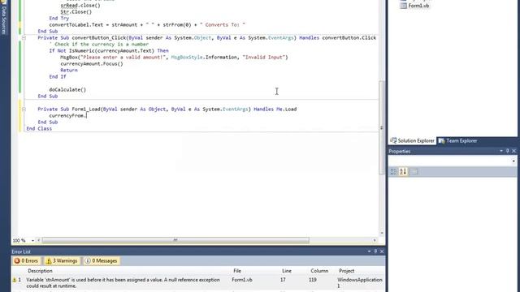Screen dimensions: 520x292
Task: Sort Error List by Description column
Action: [40, 271]
